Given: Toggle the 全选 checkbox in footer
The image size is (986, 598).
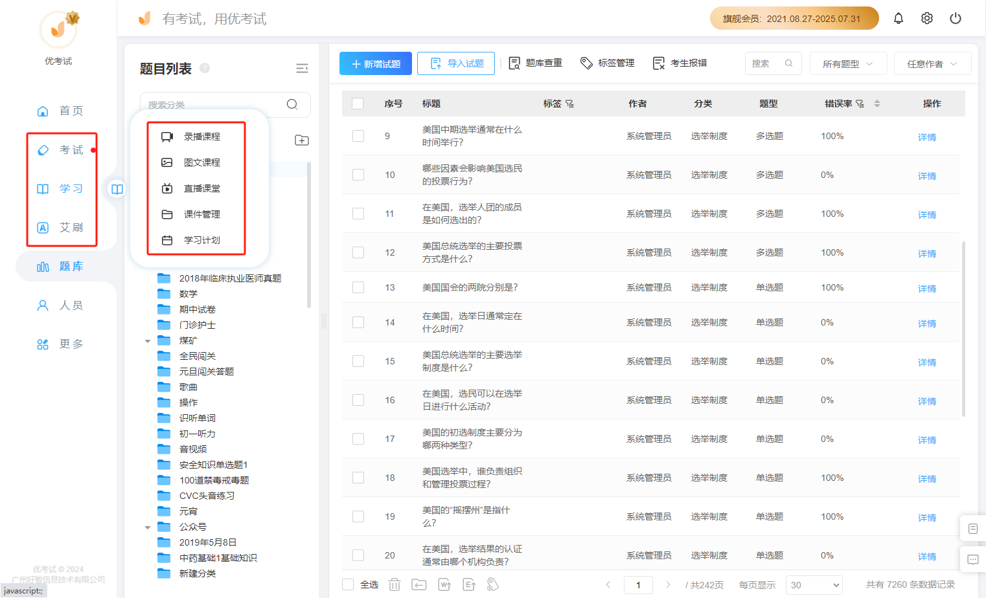Looking at the screenshot, I should [348, 584].
